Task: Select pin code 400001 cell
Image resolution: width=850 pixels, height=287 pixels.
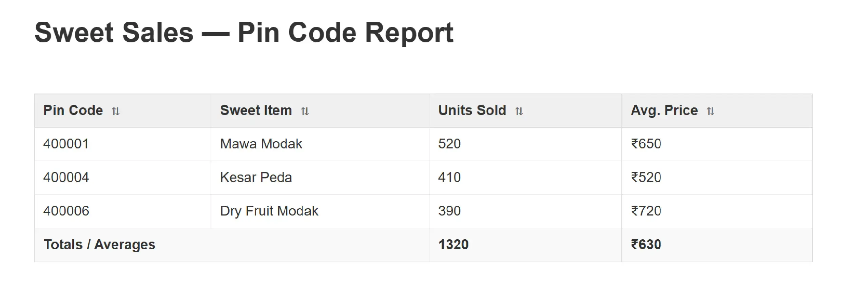Action: [x=66, y=144]
